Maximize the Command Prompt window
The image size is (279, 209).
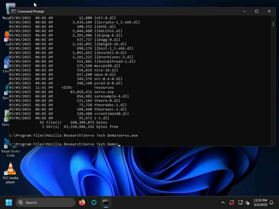point(257,11)
